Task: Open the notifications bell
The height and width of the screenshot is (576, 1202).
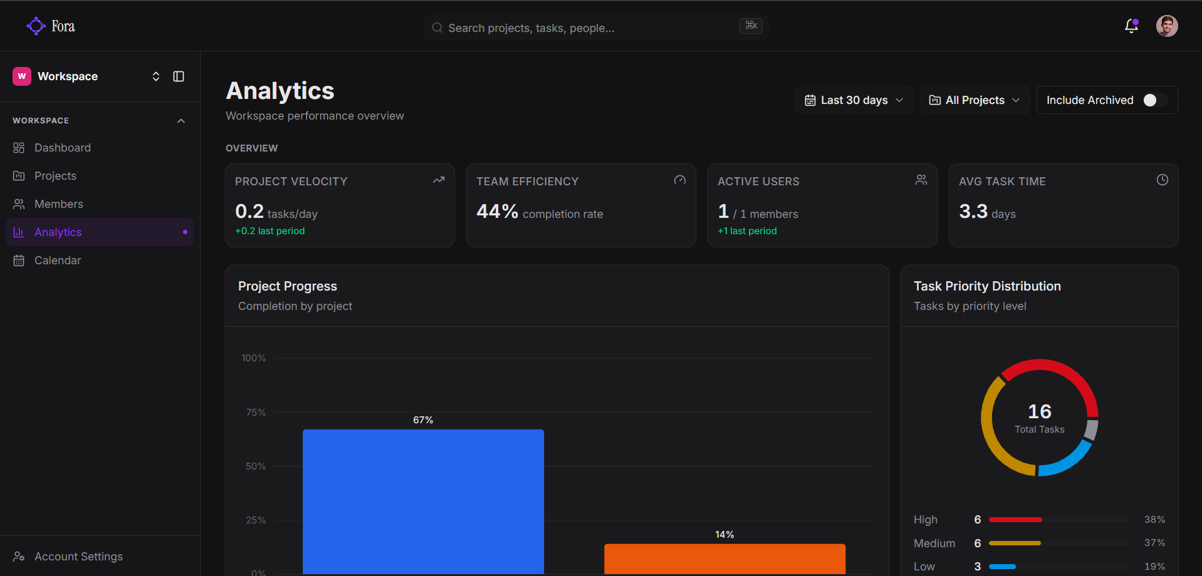Action: tap(1131, 26)
